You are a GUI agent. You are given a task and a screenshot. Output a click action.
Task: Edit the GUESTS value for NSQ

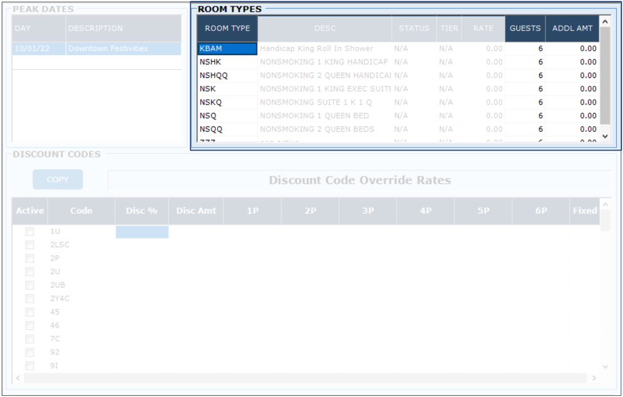tap(525, 116)
